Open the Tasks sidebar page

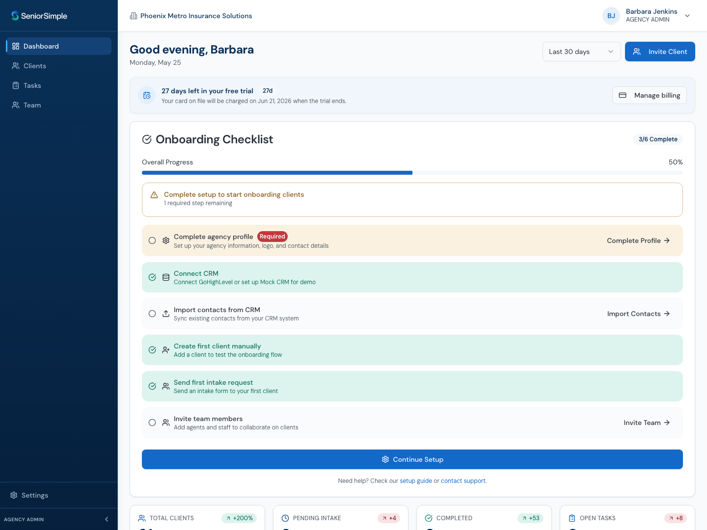pos(59,85)
